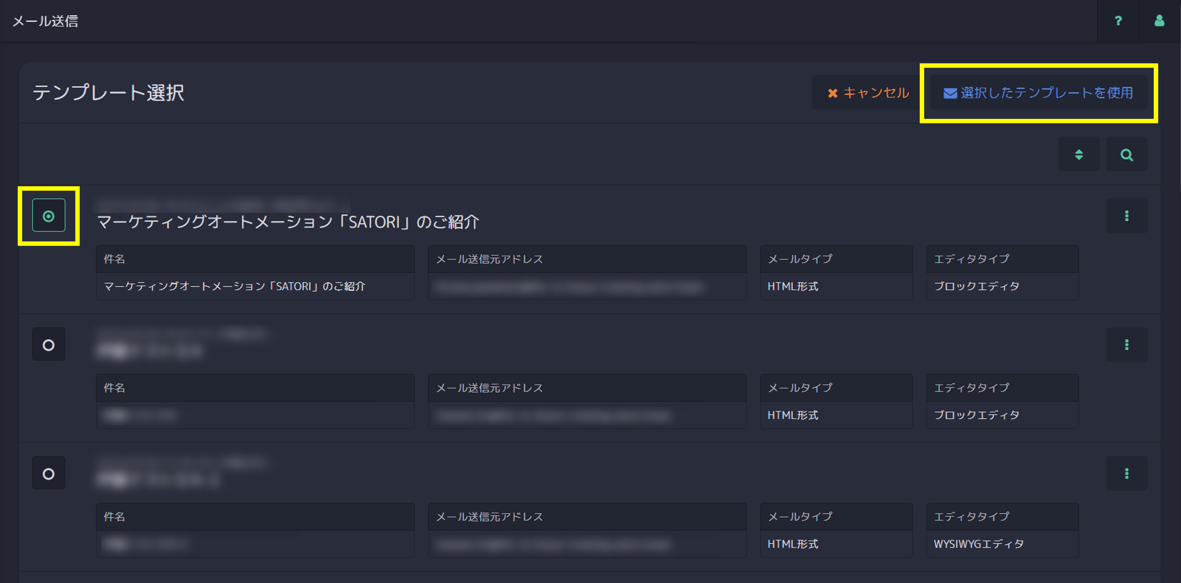Screen dimensions: 1181x583
Task: Click the キャンセル button
Action: tap(868, 93)
